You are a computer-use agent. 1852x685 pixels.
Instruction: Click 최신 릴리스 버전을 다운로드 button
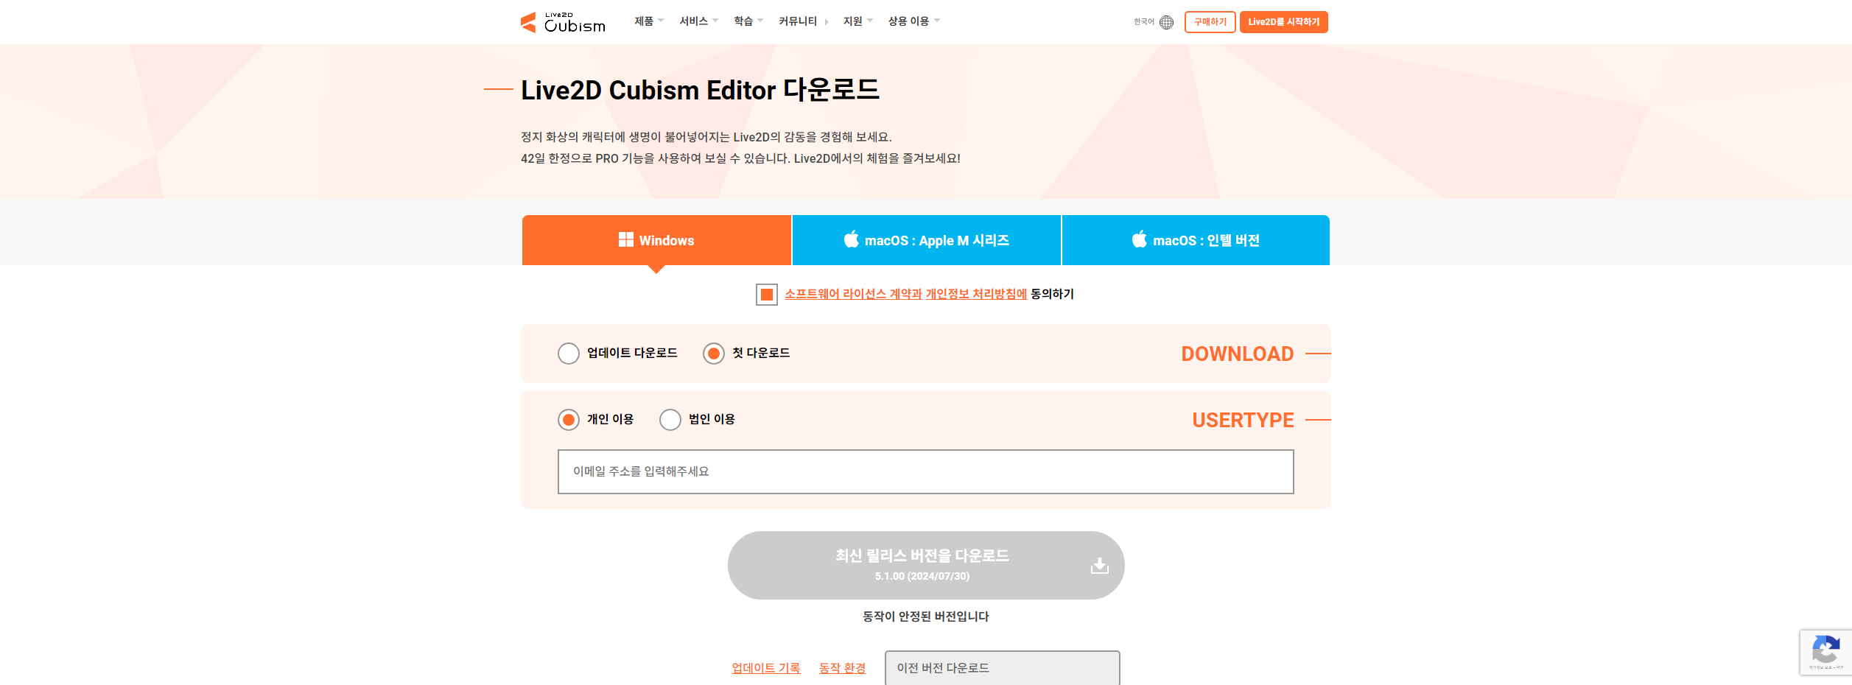[x=926, y=566]
